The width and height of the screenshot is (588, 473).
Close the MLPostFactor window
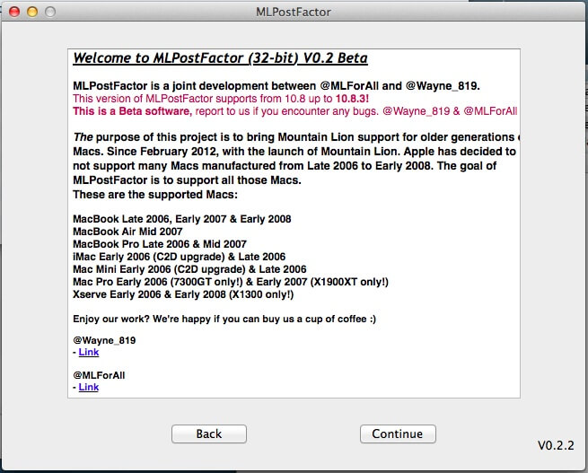14,12
